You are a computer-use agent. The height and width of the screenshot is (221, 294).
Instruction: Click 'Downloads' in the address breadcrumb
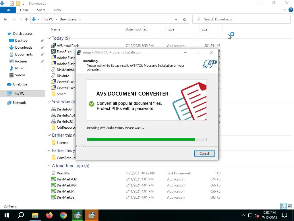(68, 19)
